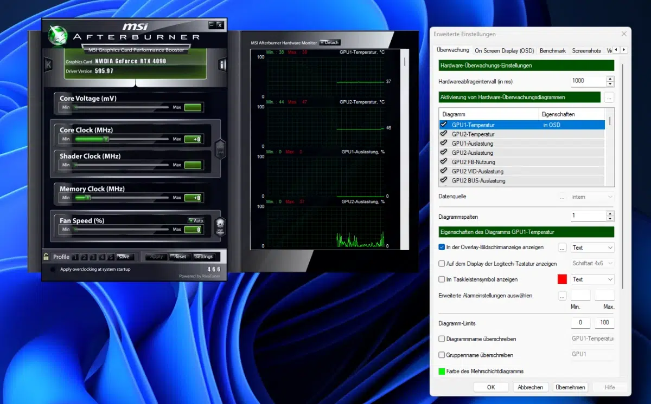Click '...' button for Erweiterte Alarmeinstellungen
This screenshot has width=651, height=404.
(x=563, y=296)
